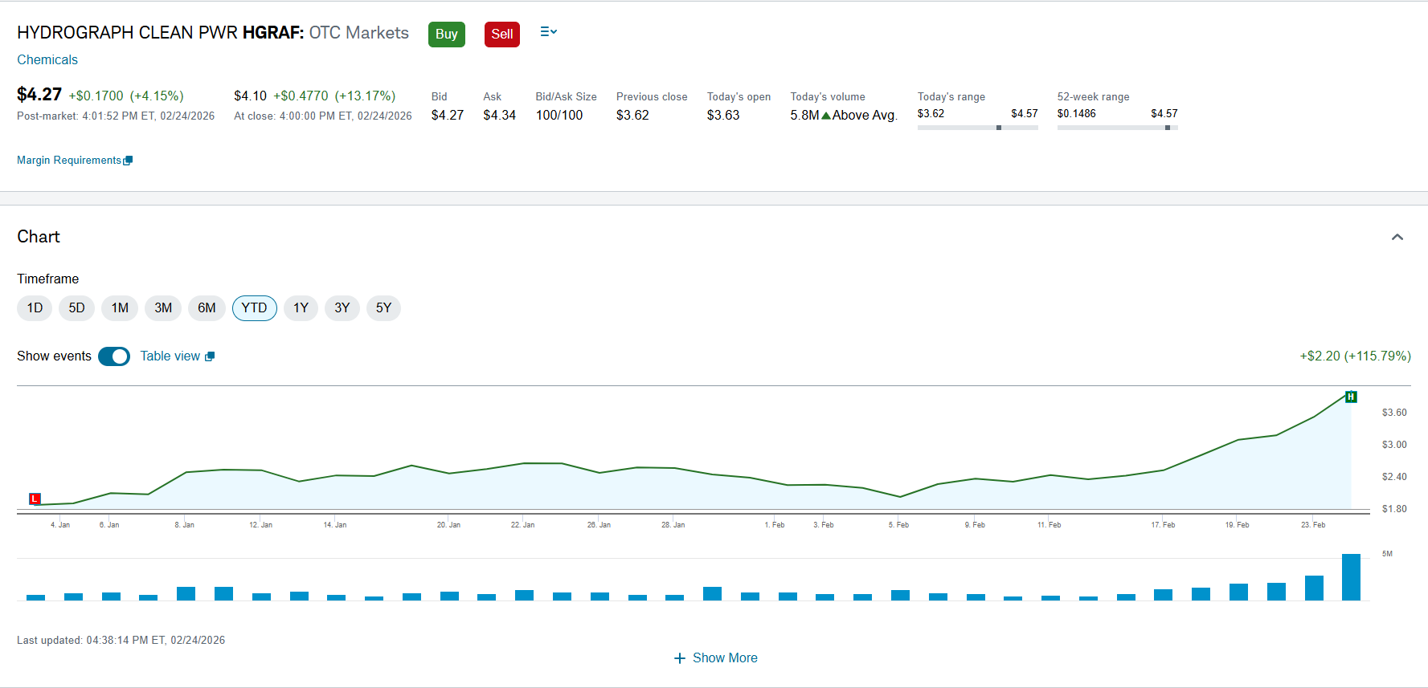Click the Bid value $4.27
Image resolution: width=1428 pixels, height=688 pixels.
[448, 116]
